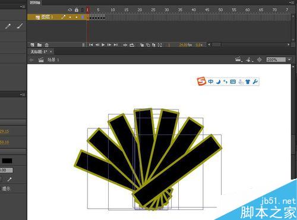Toggle lock all layers icon
The height and width of the screenshot is (220, 297).
77,10
